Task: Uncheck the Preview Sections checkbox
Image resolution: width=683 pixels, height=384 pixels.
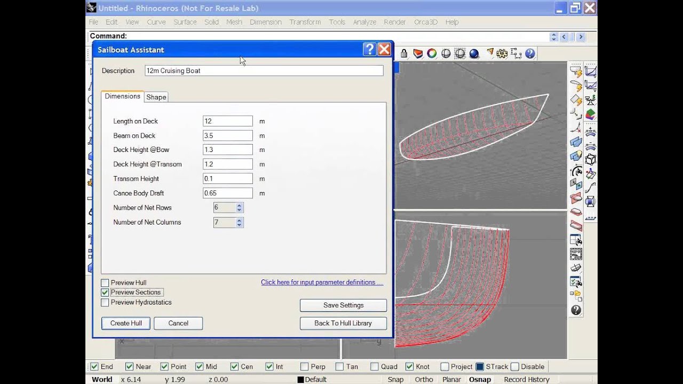Action: 105,292
